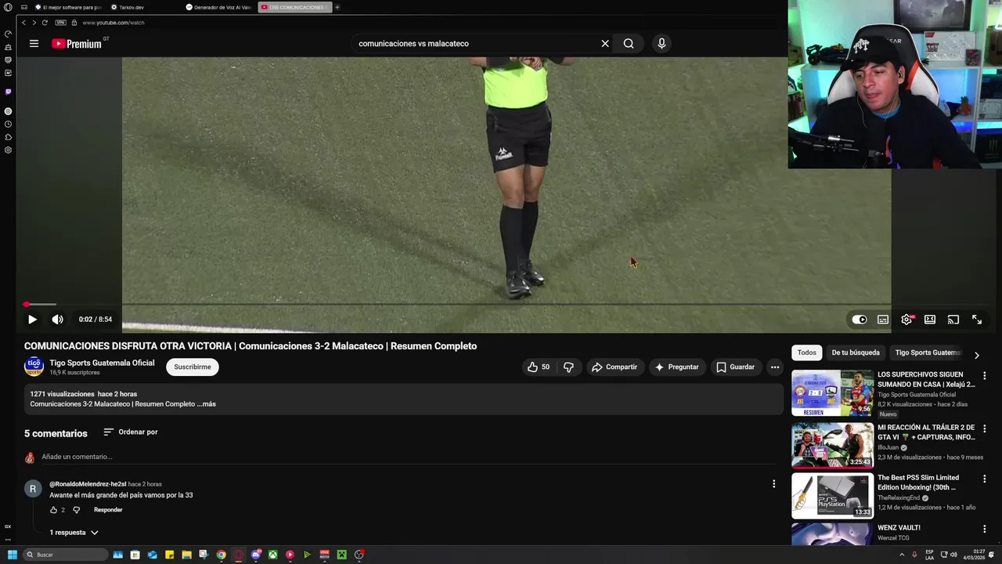Save video using Guardar
The height and width of the screenshot is (564, 1002).
click(735, 367)
